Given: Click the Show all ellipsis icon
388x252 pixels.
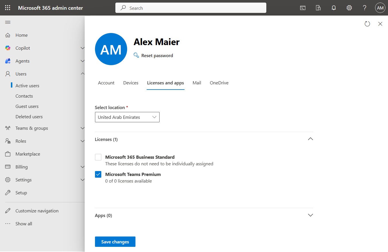Looking at the screenshot, I should (x=8, y=224).
